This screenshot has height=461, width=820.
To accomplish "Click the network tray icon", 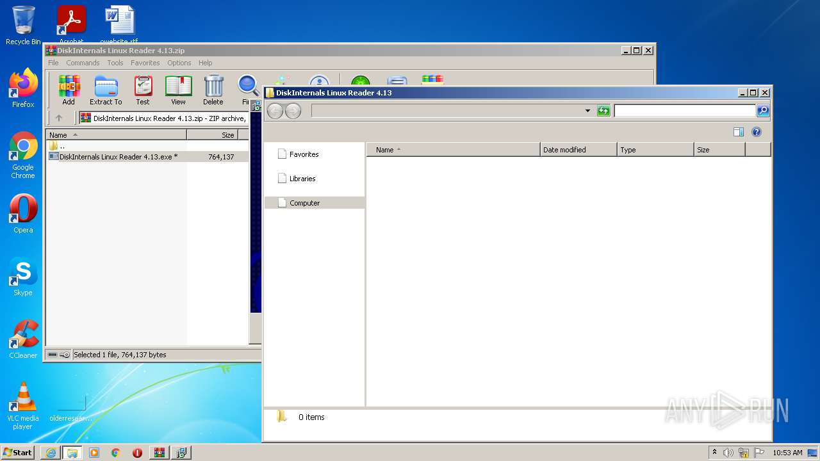I will point(744,453).
